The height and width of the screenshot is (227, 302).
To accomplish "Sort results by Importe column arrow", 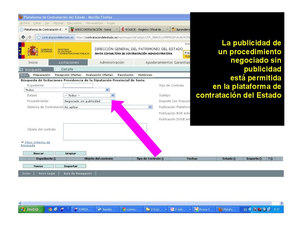I will point(260,159).
